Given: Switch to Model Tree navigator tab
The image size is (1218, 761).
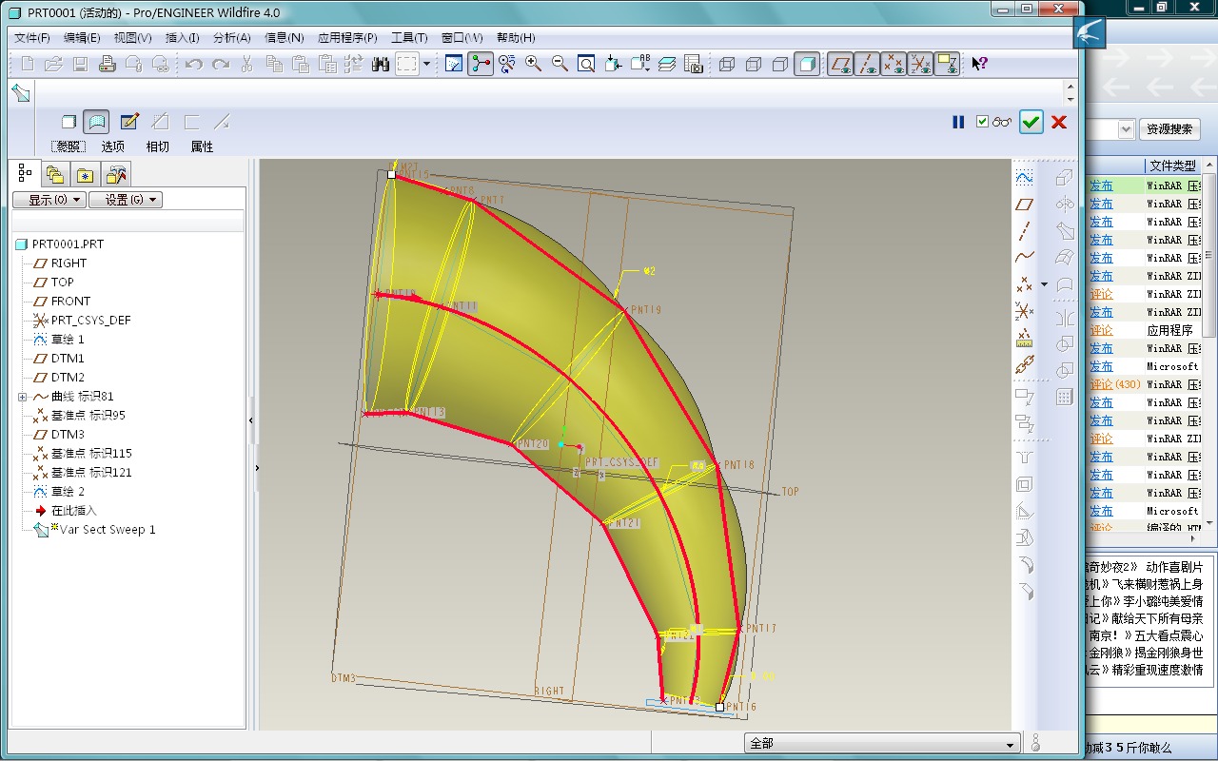Looking at the screenshot, I should 25,174.
